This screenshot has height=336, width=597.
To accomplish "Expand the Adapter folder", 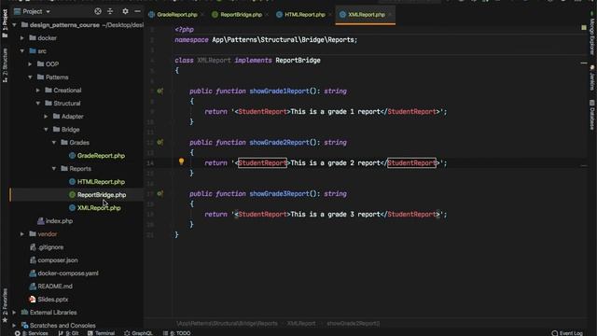I will (46, 117).
